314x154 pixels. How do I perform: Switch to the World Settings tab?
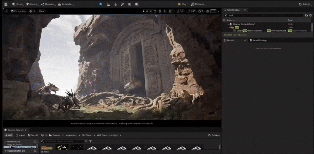[258, 40]
